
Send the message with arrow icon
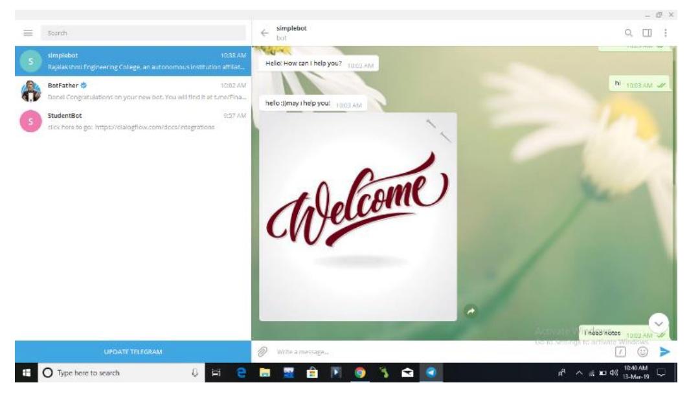click(664, 352)
